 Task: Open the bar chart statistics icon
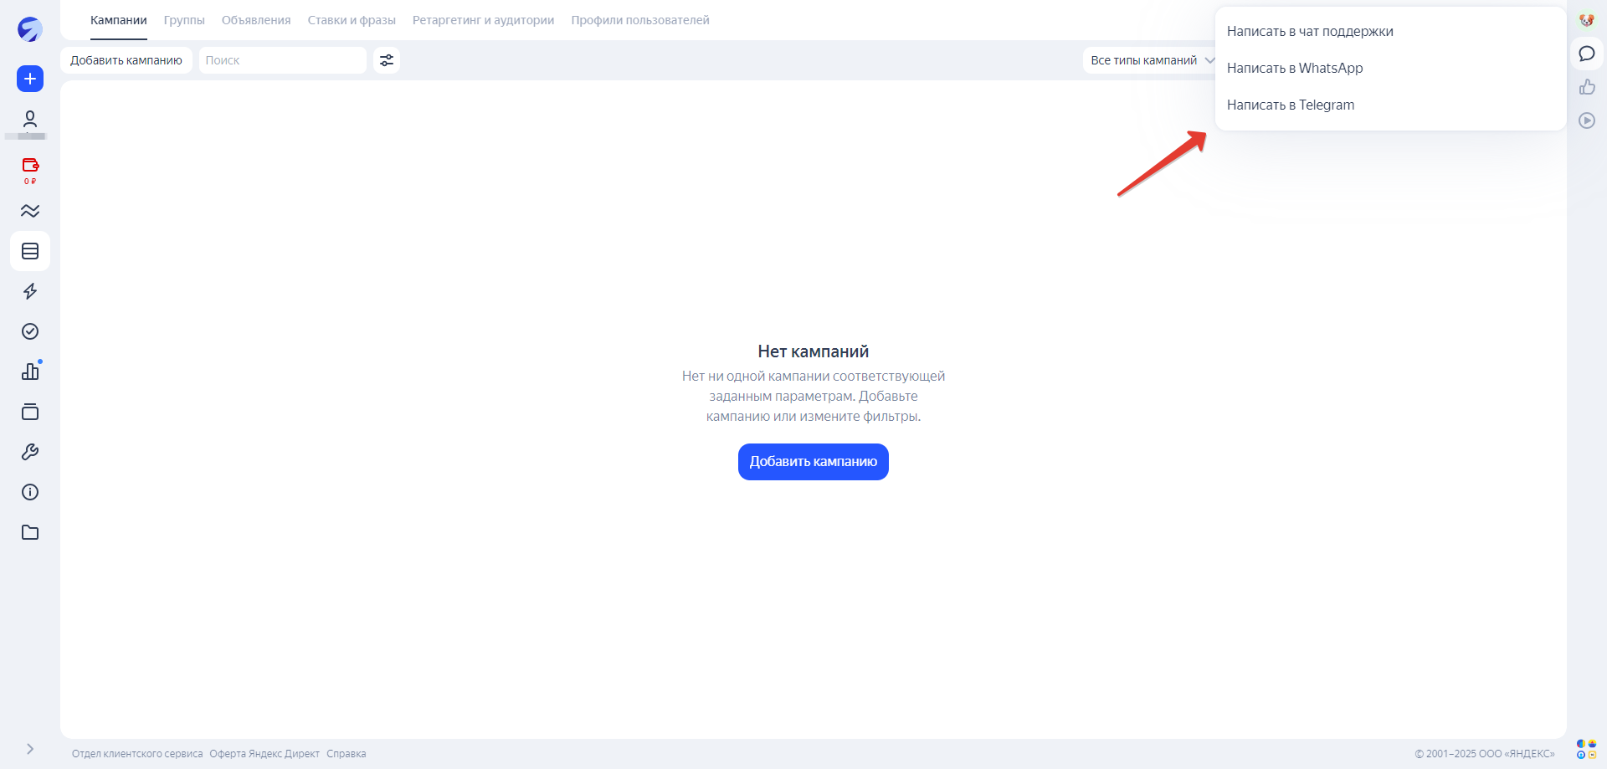point(30,372)
